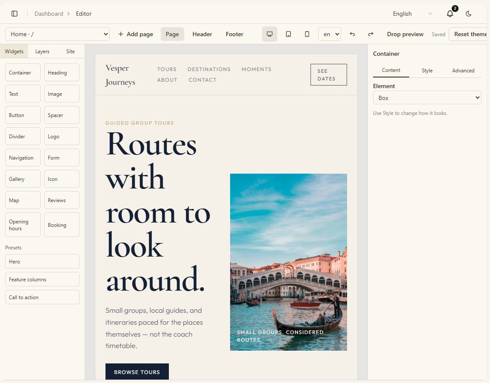The width and height of the screenshot is (490, 383).
Task: Switch to Page editing mode
Action: [172, 34]
